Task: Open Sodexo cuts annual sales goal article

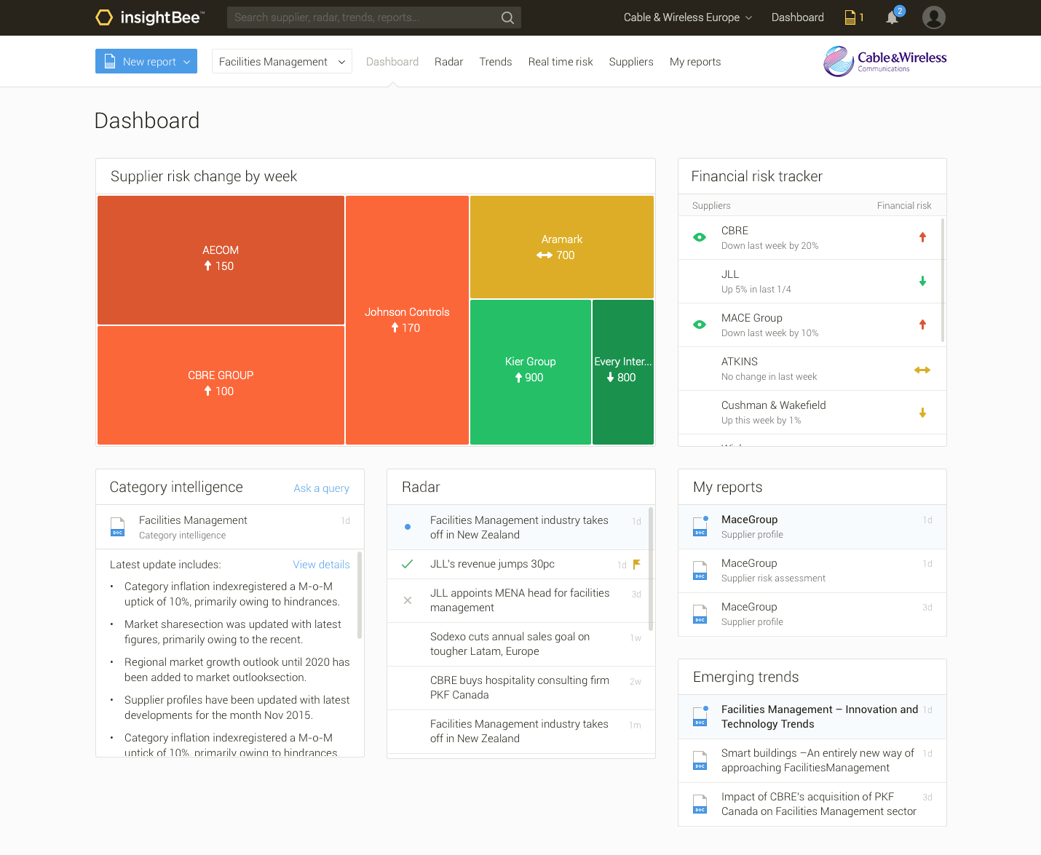Action: pyautogui.click(x=521, y=644)
